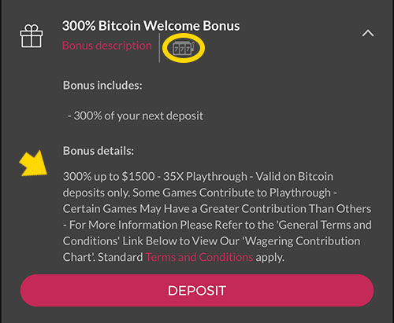394x323 pixels.
Task: Collapse the bonus panel with the up chevron
Action: [368, 33]
